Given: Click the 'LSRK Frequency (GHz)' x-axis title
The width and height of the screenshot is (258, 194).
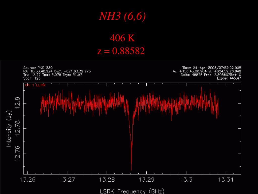Looking at the screenshot, I should pyautogui.click(x=132, y=191).
